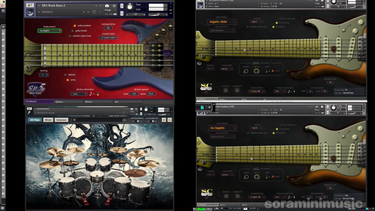Save snapshot icon next to Modern preset

point(94,12)
